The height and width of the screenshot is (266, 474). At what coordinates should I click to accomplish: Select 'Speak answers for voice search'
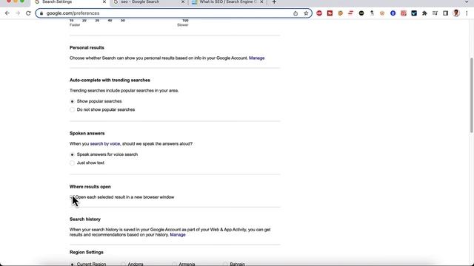(72, 154)
